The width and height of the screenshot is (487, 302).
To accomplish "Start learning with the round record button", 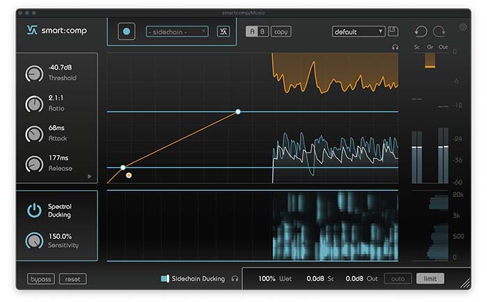I will pyautogui.click(x=127, y=31).
